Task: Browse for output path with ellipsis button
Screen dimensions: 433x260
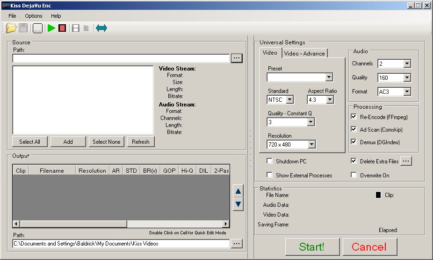Action: (x=237, y=244)
